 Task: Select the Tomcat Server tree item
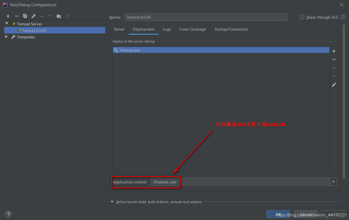[29, 24]
